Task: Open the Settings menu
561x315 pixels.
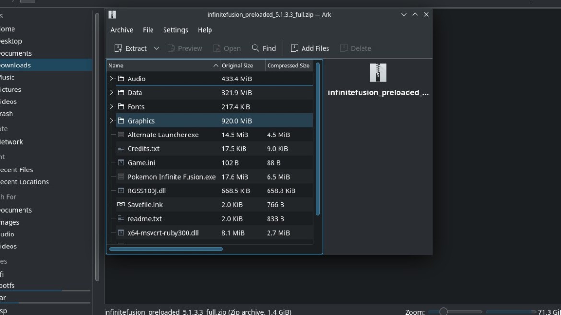Action: pyautogui.click(x=175, y=30)
